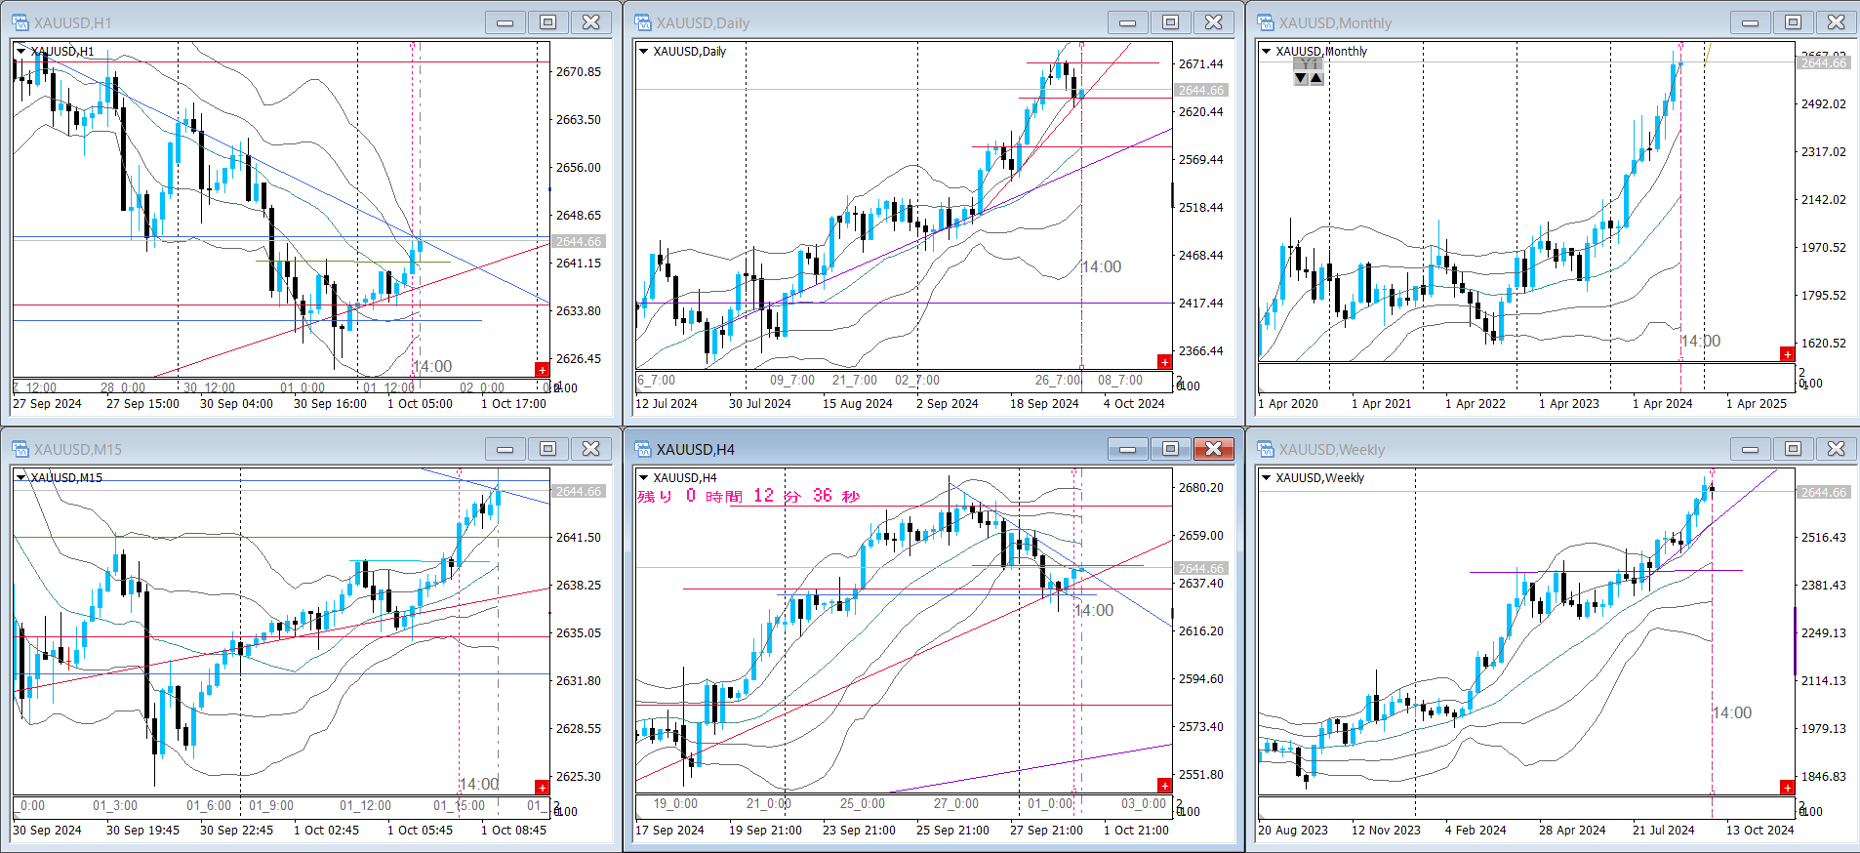
Task: Click the 14:00 time marker in Daily chart
Action: pyautogui.click(x=1102, y=266)
